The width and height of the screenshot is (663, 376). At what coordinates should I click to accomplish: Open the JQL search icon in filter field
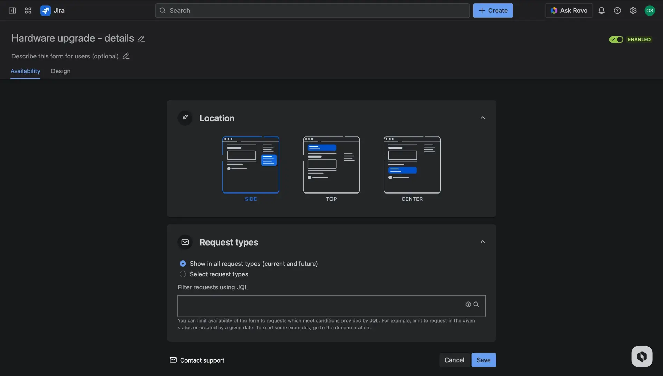tap(477, 304)
